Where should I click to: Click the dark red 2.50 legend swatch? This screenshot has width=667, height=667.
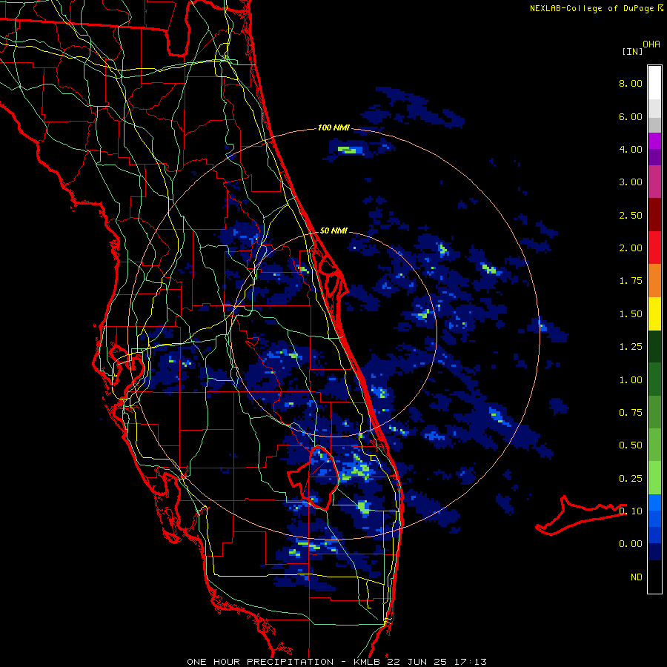click(654, 215)
